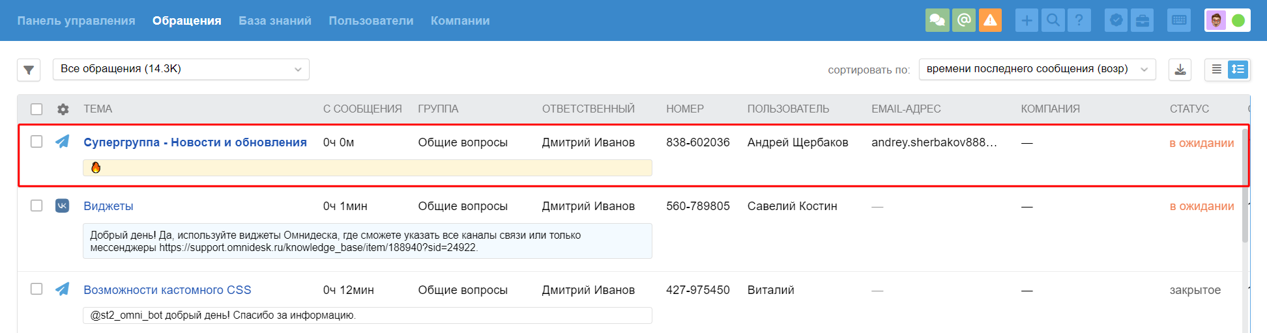Click the VK icon in Виджеты row

point(63,206)
